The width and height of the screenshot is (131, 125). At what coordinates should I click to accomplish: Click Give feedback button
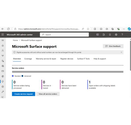(113, 46)
